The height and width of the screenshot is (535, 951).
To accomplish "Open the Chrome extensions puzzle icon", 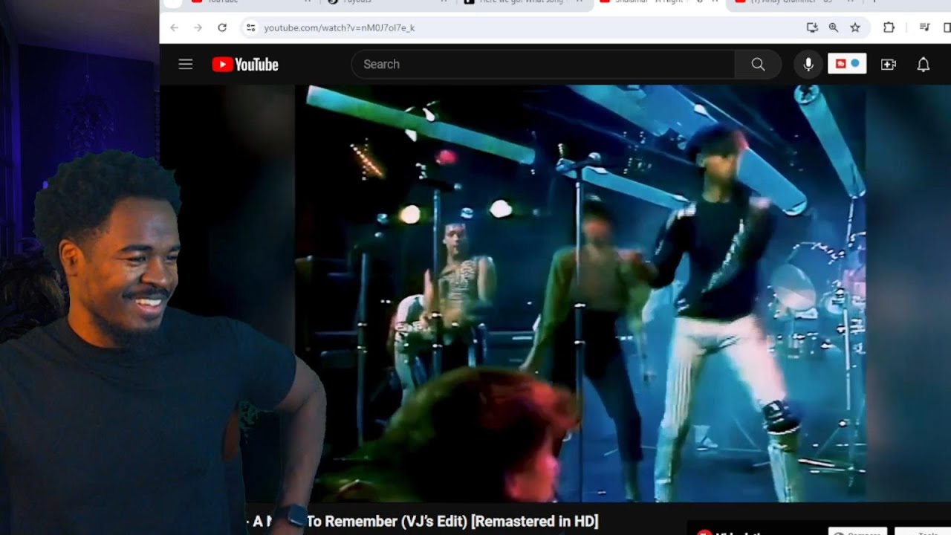I will click(889, 27).
